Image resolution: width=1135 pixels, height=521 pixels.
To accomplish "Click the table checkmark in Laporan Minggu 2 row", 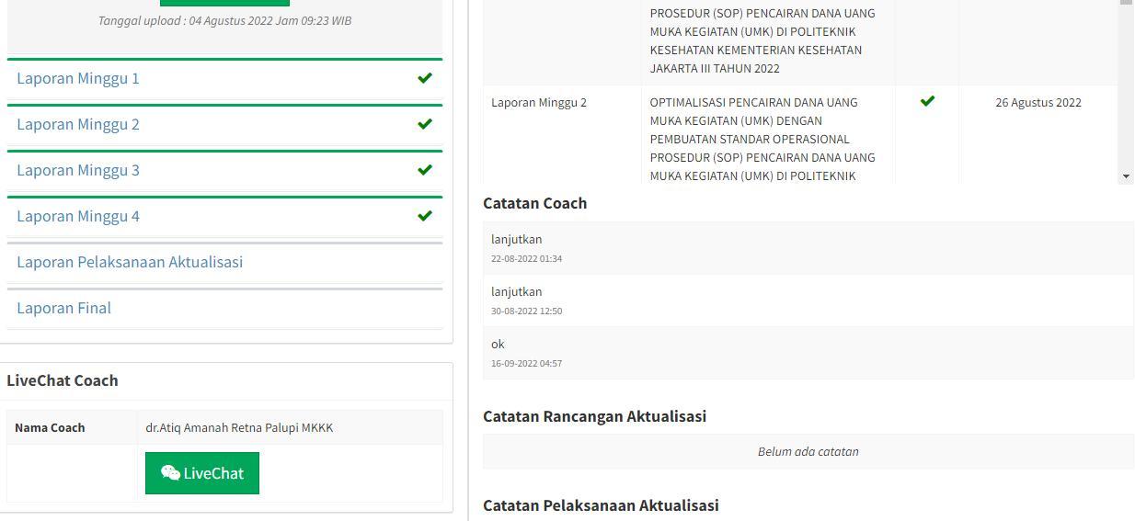I will (x=927, y=101).
